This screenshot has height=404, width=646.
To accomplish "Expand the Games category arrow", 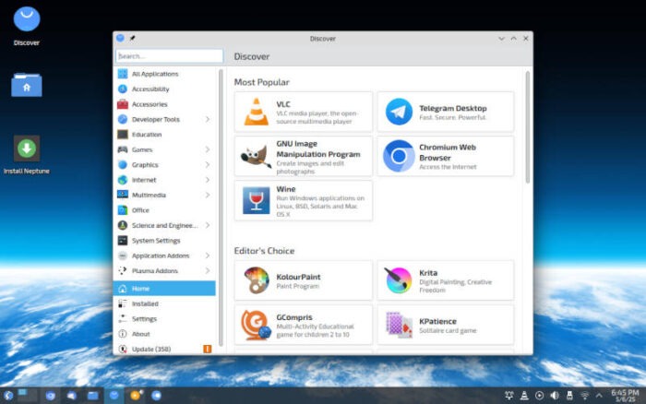I will (x=208, y=149).
